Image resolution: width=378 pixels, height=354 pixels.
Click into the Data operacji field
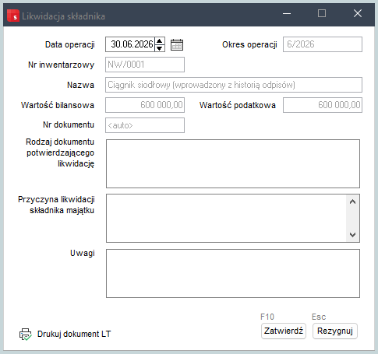tap(130, 44)
